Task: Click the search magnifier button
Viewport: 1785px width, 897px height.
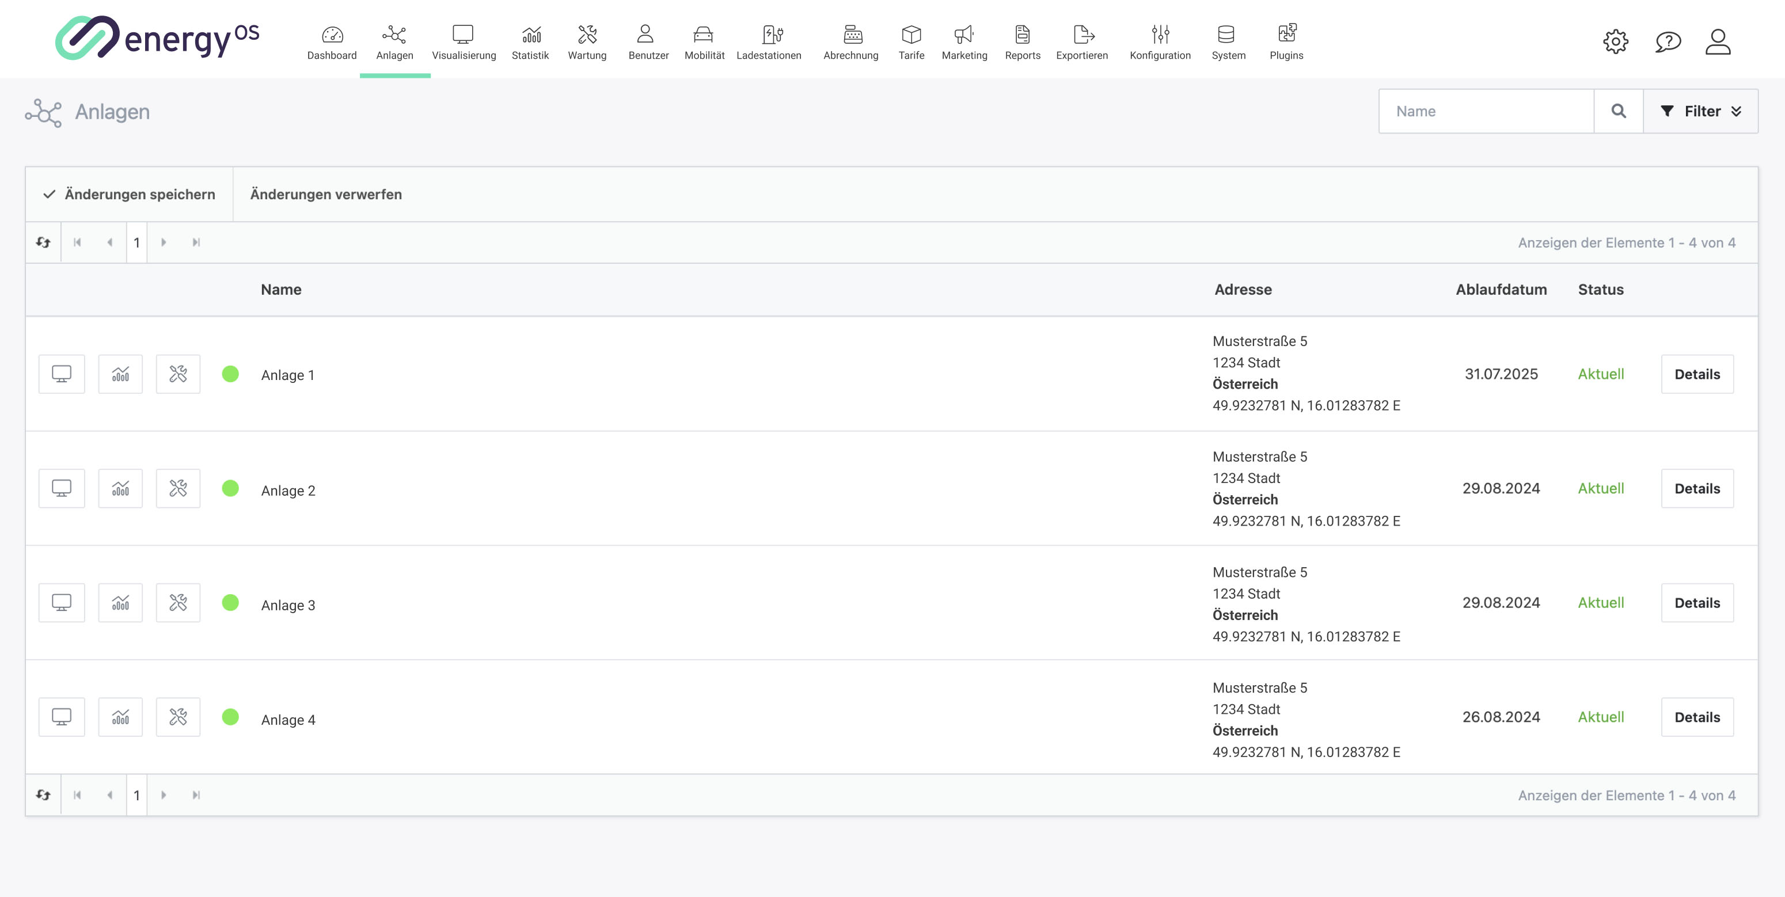Action: coord(1618,111)
